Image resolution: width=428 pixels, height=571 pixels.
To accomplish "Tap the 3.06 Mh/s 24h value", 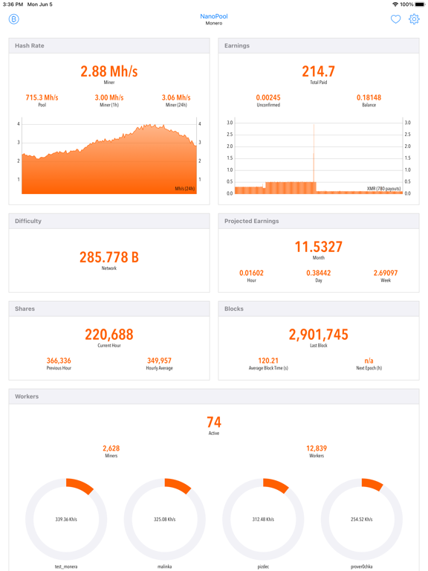I will pos(176,97).
